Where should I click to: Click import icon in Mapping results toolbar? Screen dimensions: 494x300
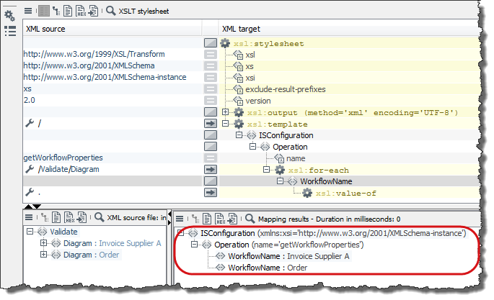point(232,219)
